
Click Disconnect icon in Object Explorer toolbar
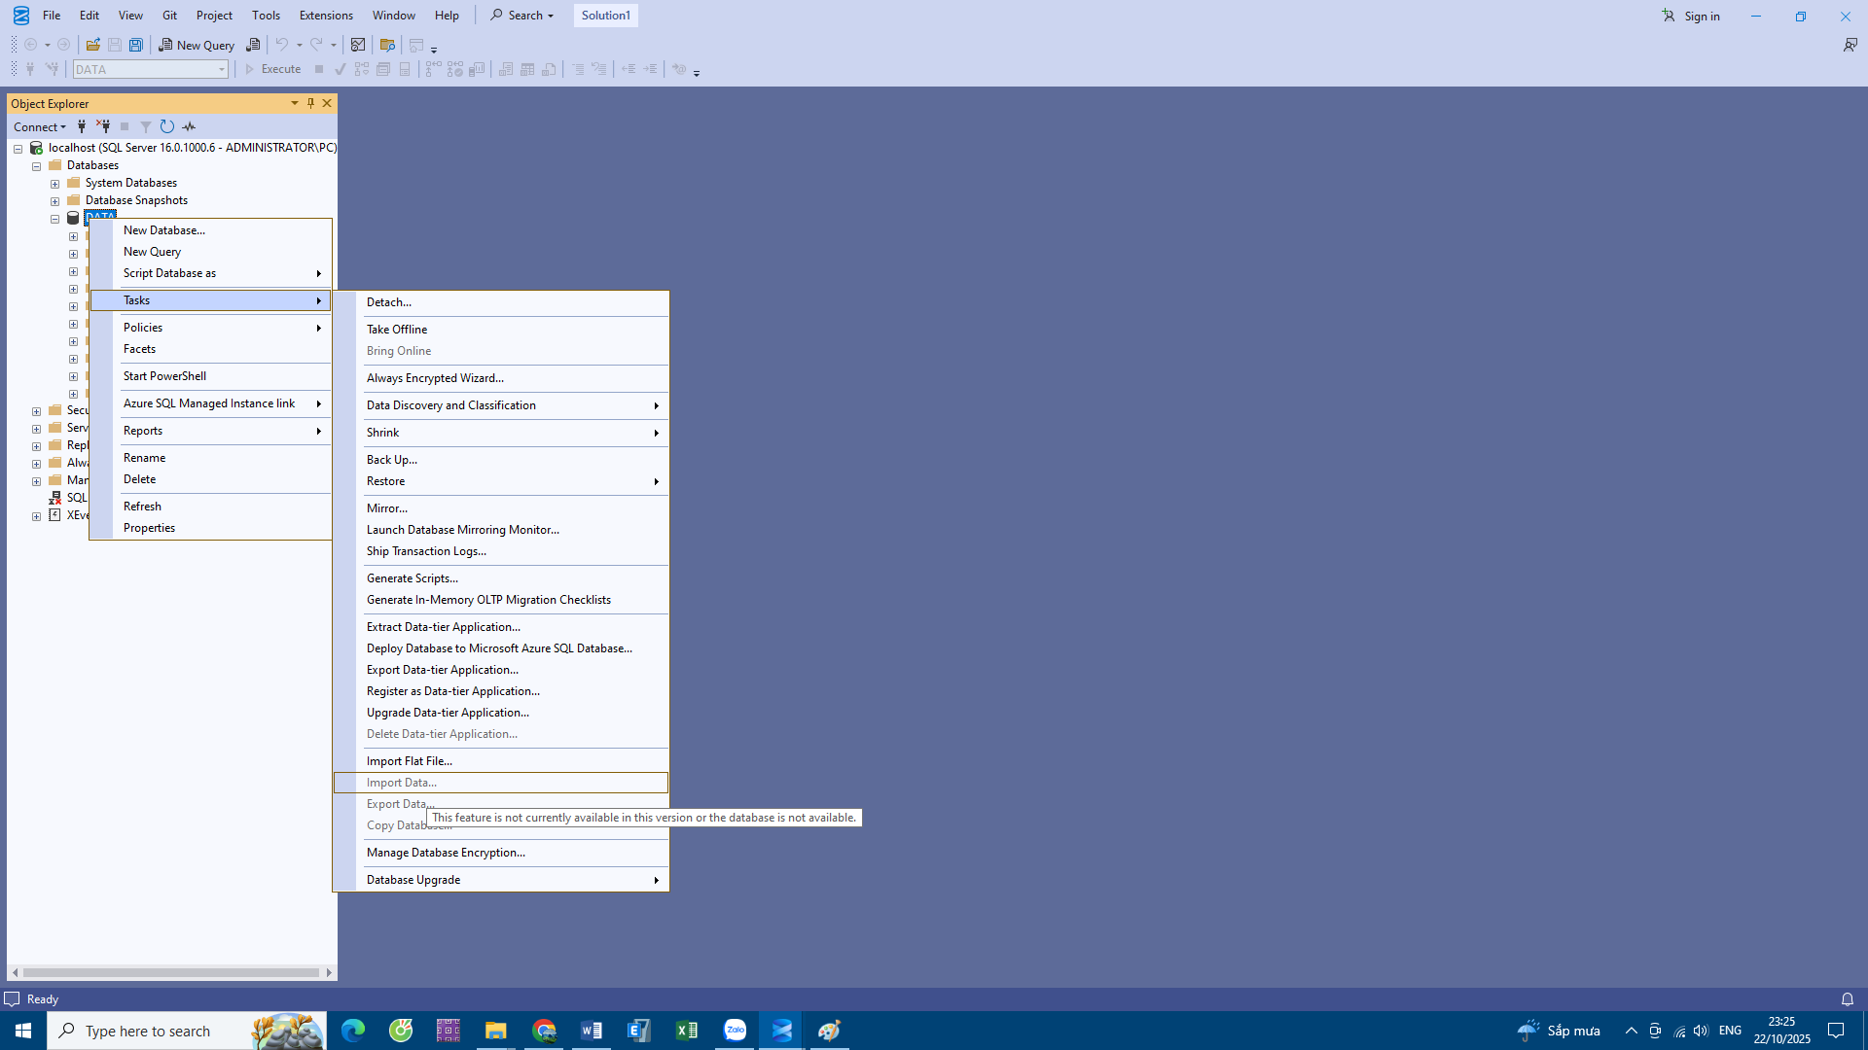click(103, 126)
